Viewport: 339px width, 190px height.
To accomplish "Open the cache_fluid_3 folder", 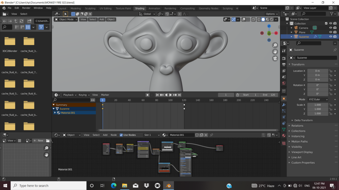I will click(x=29, y=45).
